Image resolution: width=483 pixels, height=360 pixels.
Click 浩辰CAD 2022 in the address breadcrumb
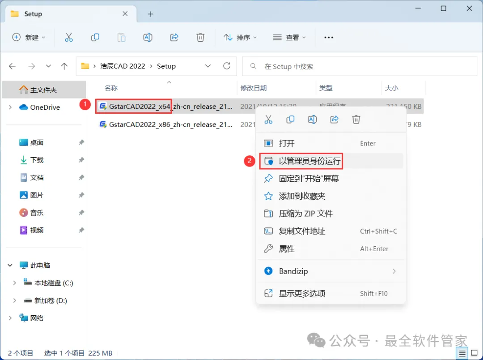[123, 66]
